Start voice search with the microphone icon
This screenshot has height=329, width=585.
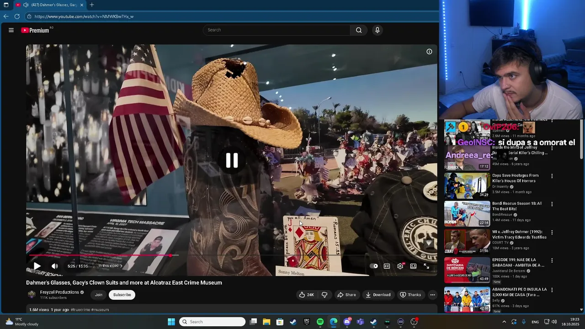coord(377,30)
